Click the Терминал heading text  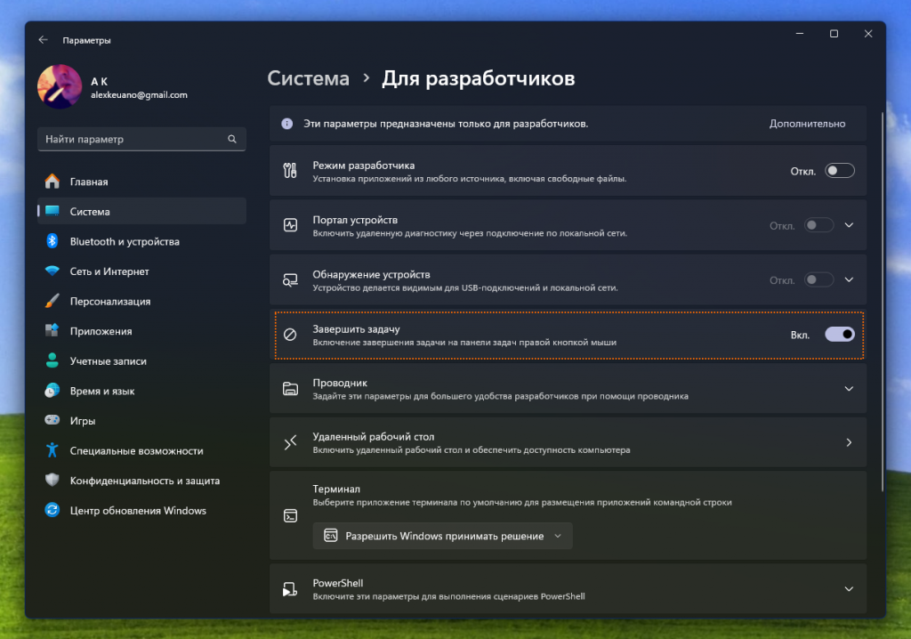[x=336, y=489]
